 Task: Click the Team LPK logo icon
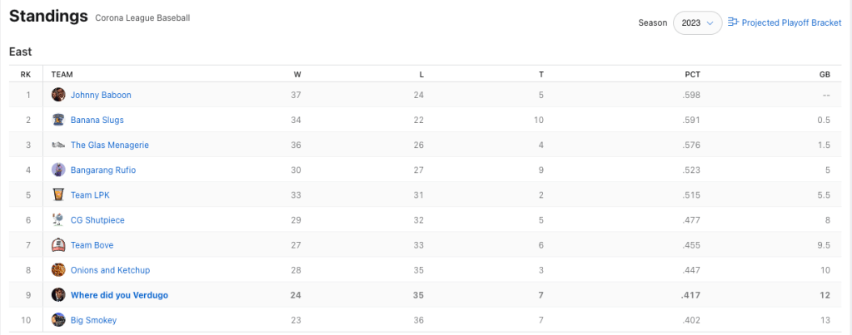(x=58, y=195)
